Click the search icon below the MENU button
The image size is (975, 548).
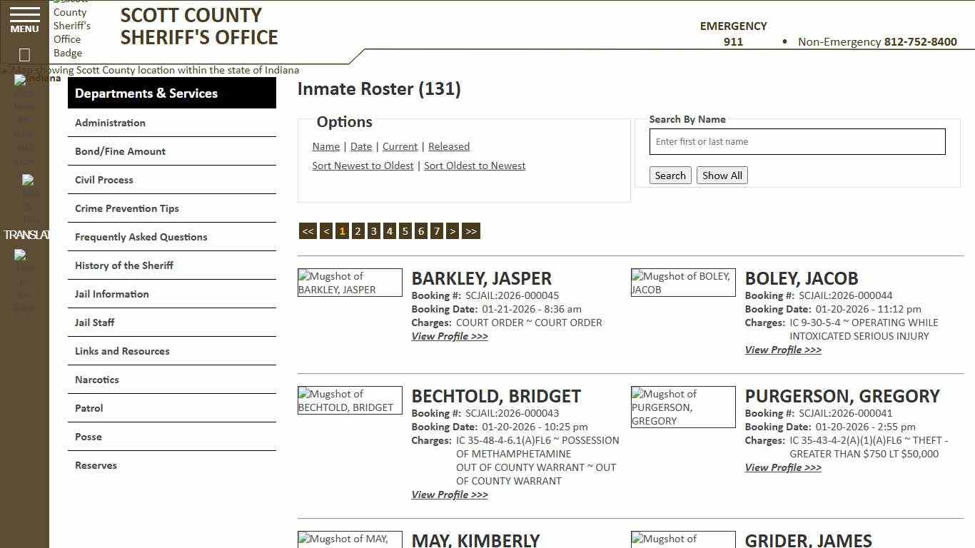tap(24, 54)
